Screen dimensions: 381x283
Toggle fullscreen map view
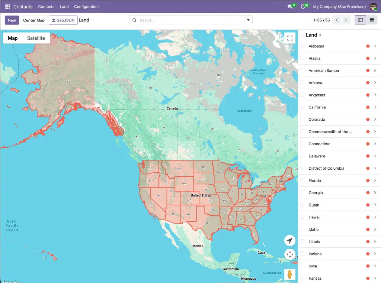coord(289,38)
